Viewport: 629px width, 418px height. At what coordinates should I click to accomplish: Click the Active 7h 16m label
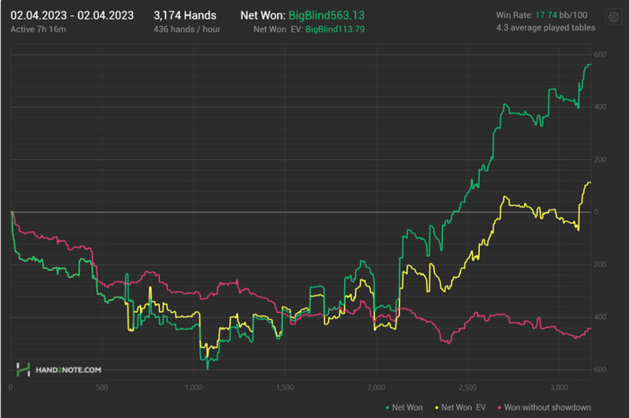[x=38, y=30]
